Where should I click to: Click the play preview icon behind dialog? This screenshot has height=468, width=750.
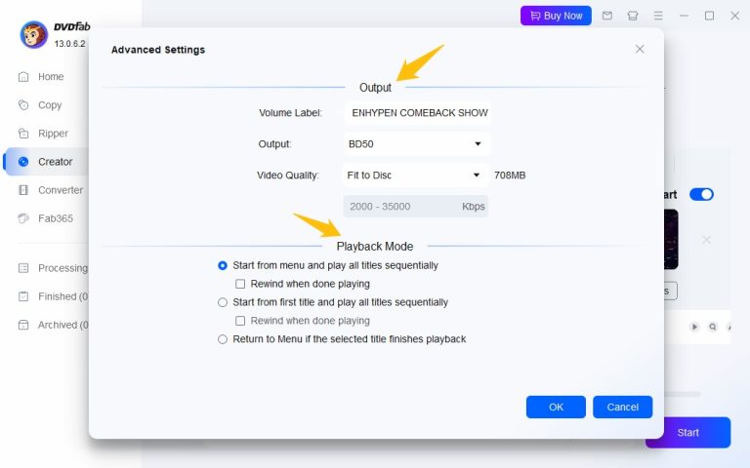point(694,327)
